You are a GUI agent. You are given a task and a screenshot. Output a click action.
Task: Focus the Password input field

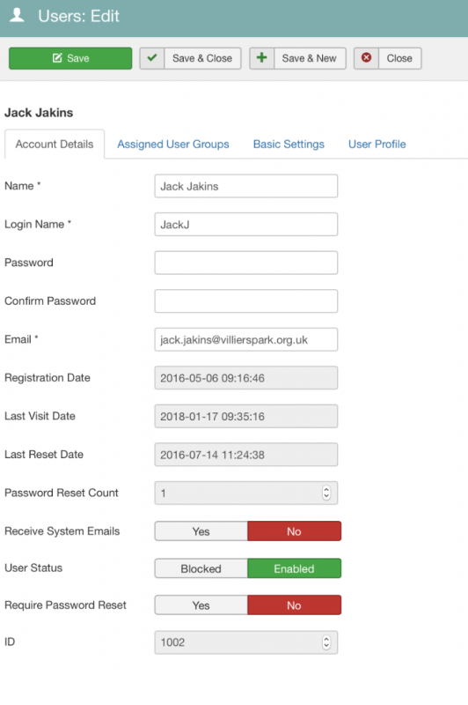point(246,263)
